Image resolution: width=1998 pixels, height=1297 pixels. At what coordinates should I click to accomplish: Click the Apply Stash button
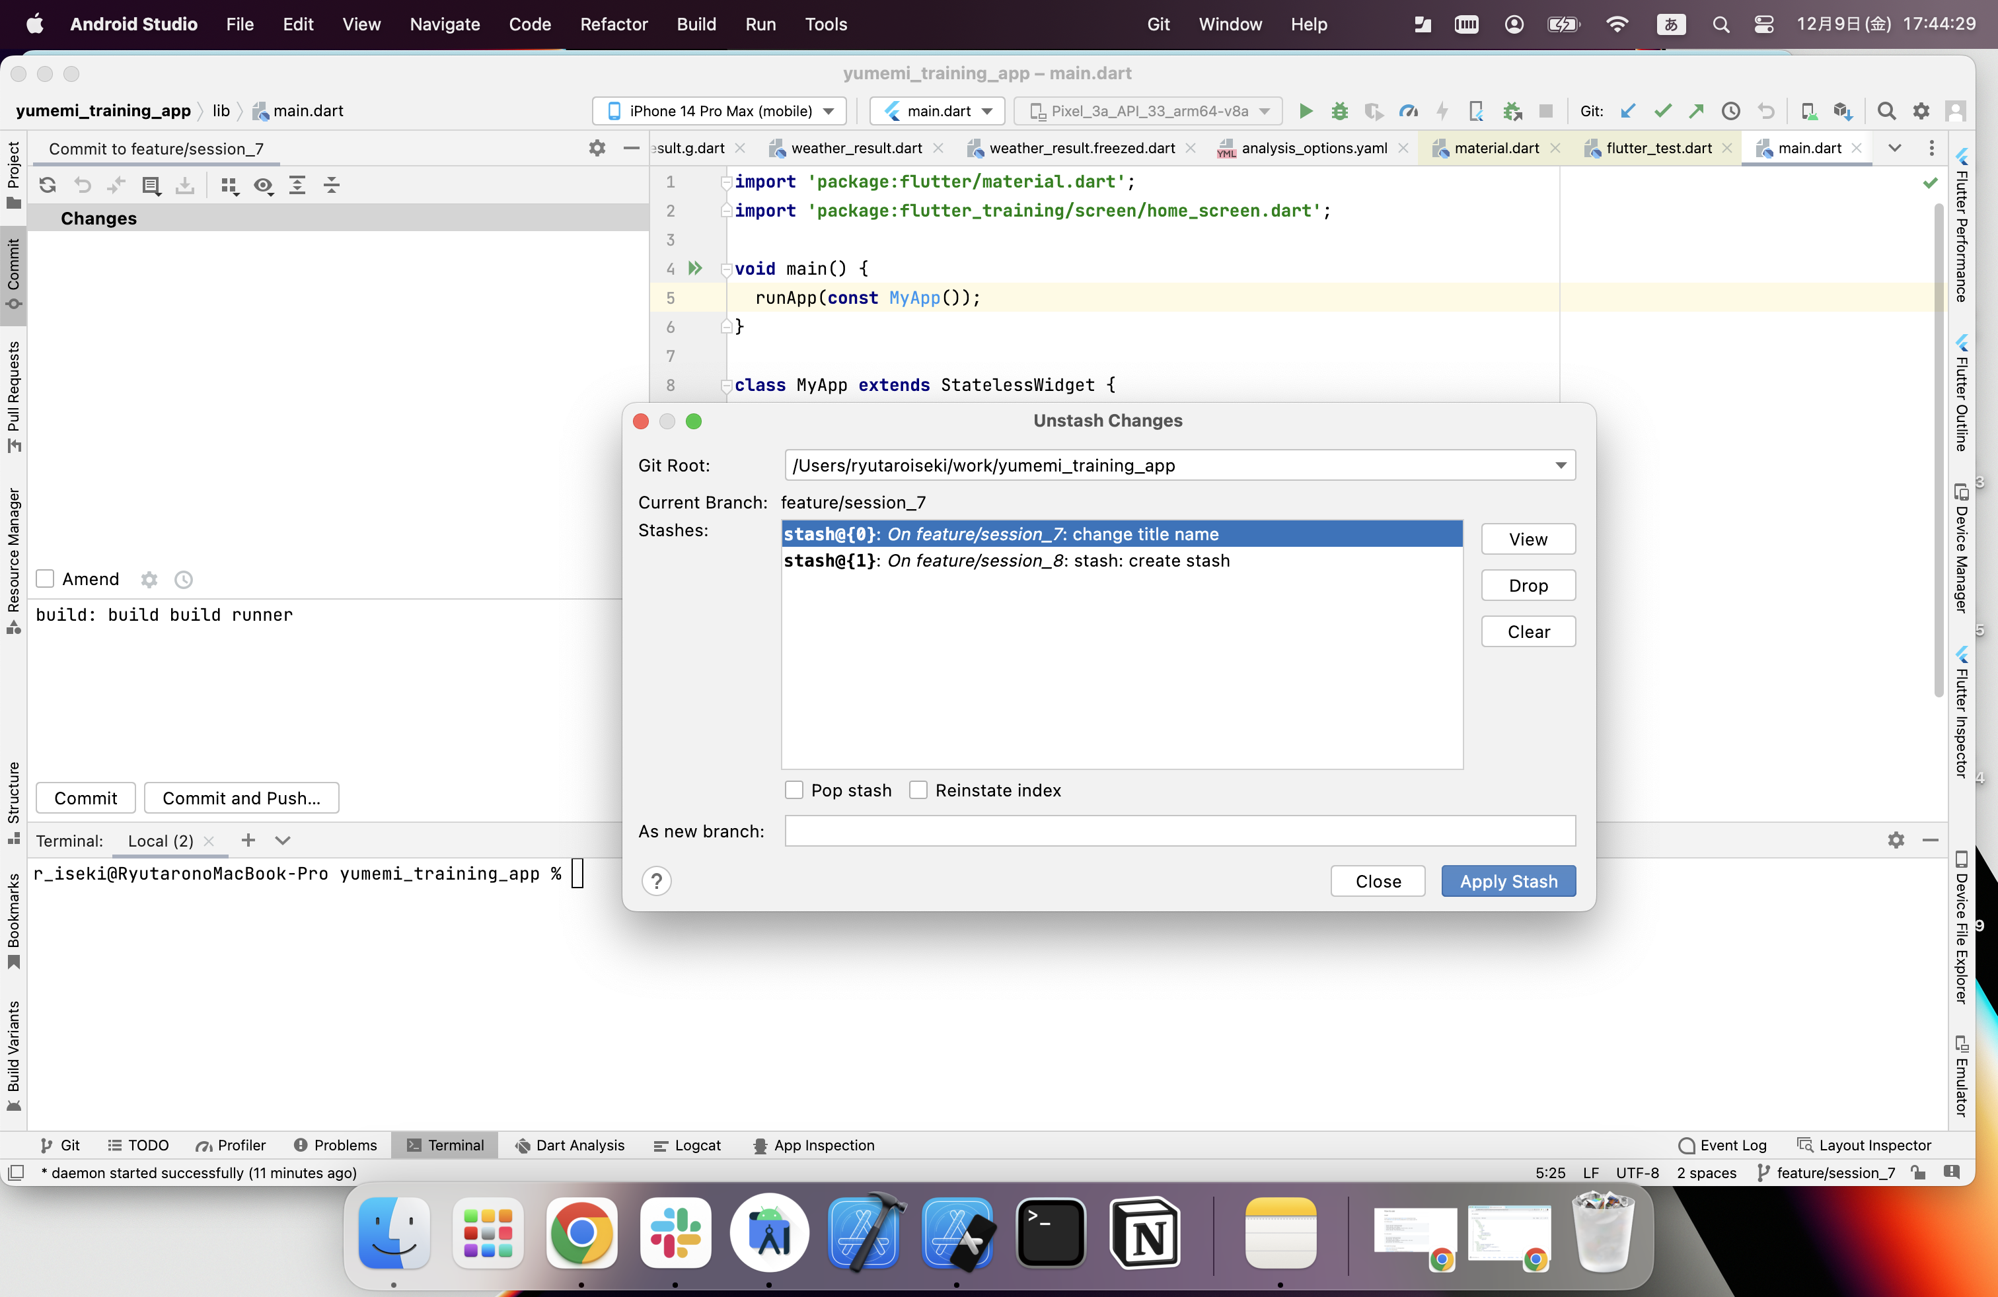point(1508,881)
